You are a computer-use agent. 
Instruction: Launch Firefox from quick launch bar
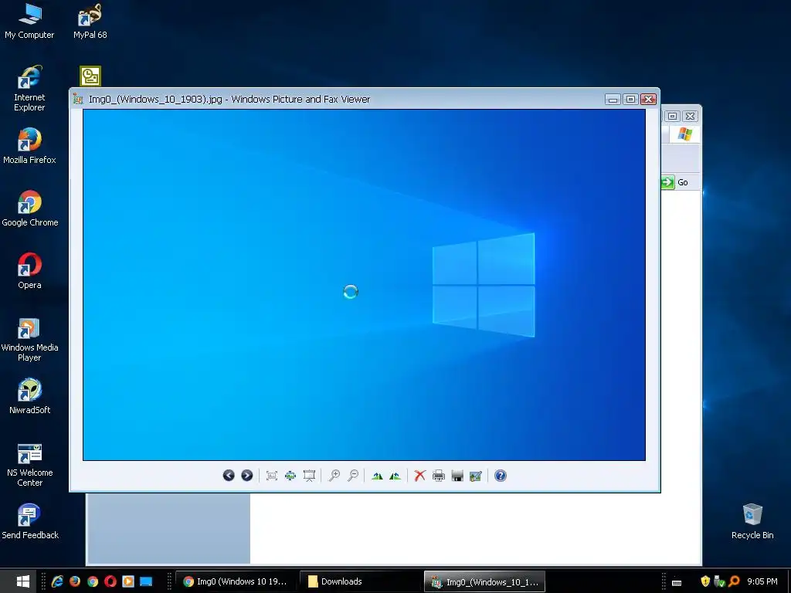pyautogui.click(x=75, y=581)
